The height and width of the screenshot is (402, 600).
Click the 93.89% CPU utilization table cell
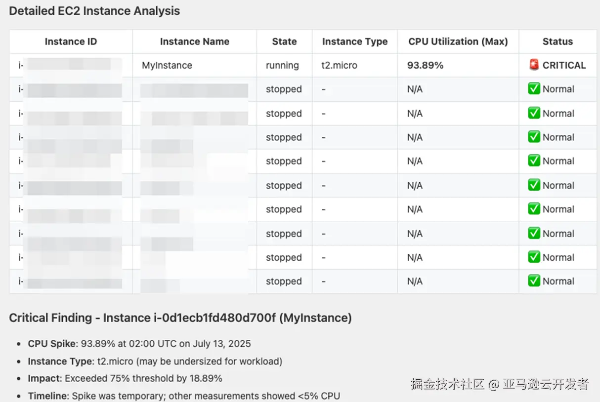pyautogui.click(x=425, y=65)
